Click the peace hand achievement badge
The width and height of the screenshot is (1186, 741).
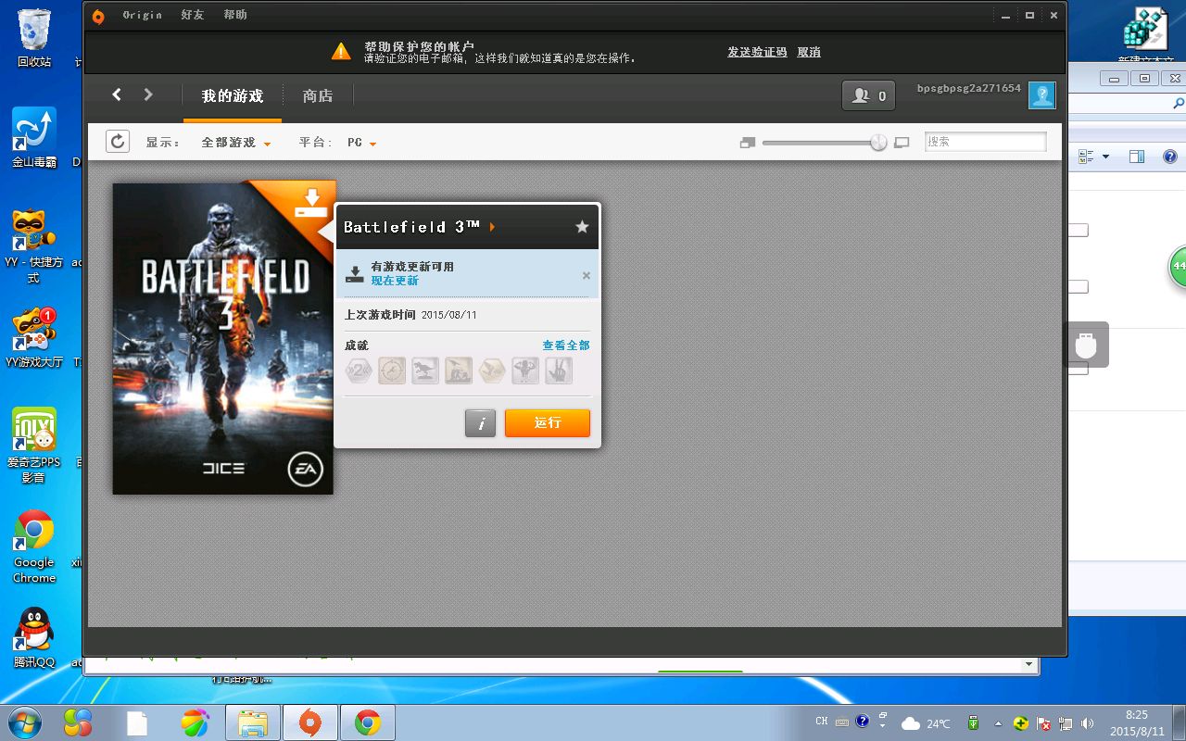pos(559,371)
